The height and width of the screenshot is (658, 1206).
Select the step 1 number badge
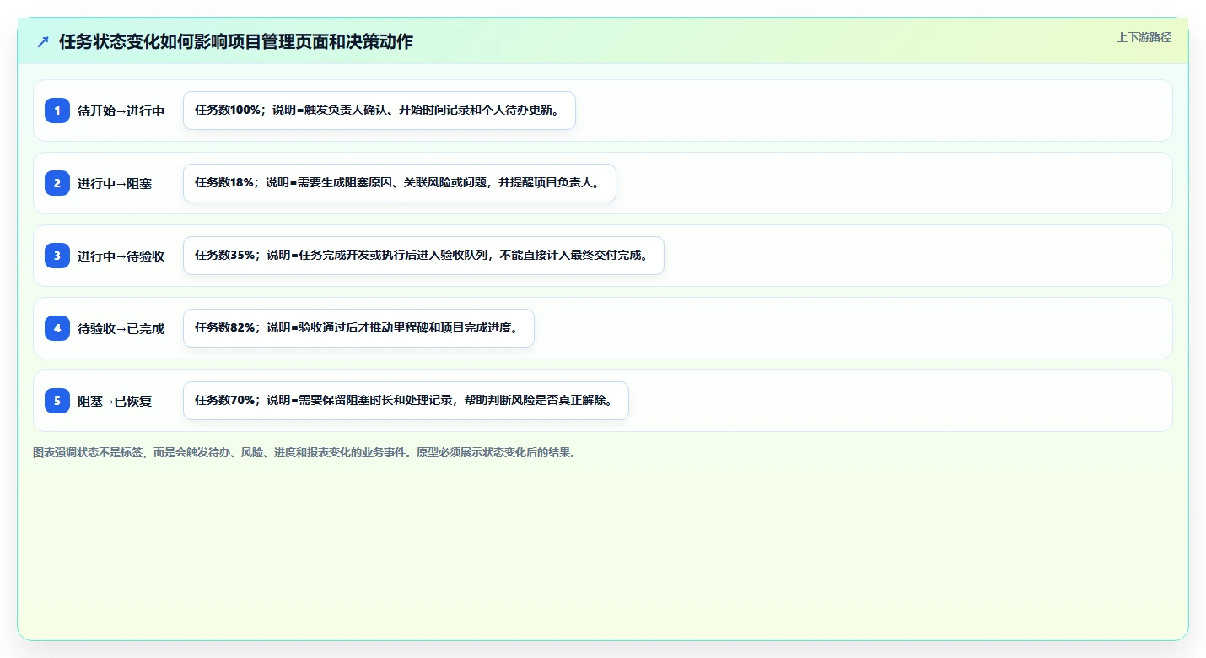[x=57, y=111]
